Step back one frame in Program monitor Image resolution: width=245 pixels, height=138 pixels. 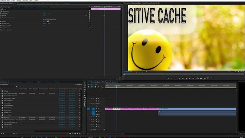coord(183,78)
